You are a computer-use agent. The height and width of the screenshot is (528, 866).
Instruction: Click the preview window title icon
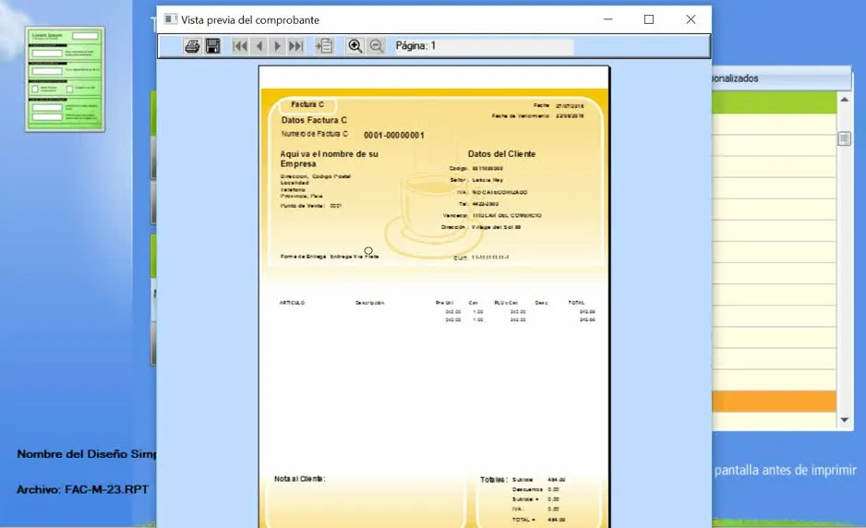coord(170,19)
